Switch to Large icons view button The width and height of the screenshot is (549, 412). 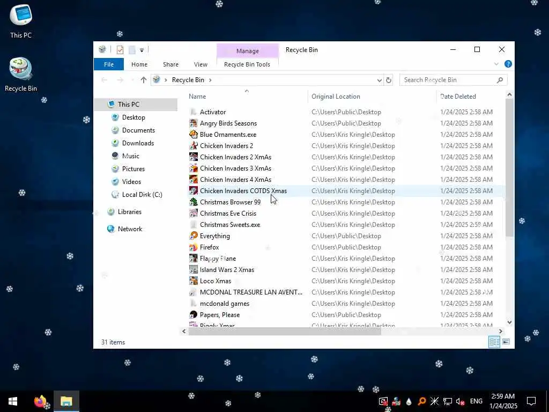[506, 342]
